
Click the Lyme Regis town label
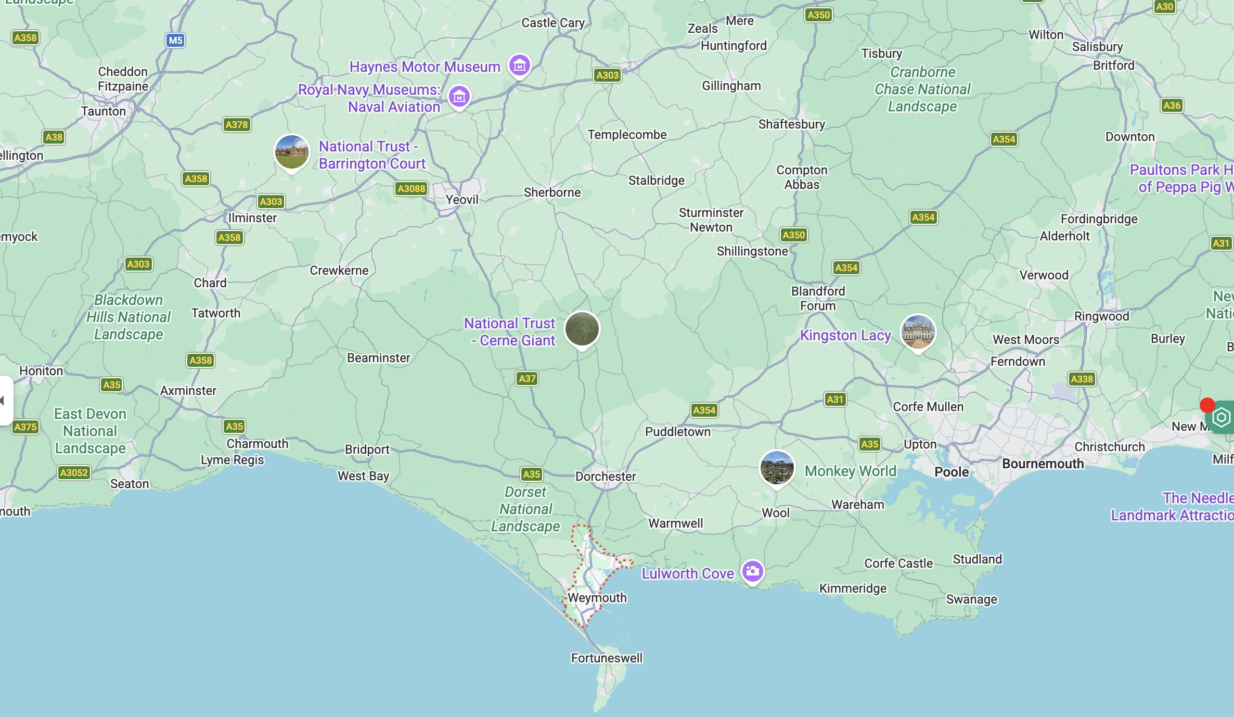tap(233, 460)
